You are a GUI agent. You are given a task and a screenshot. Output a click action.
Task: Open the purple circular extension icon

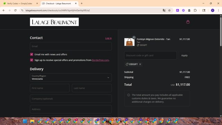(183, 10)
